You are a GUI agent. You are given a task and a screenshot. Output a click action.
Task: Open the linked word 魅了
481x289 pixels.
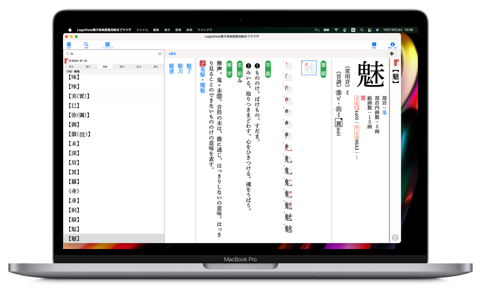[189, 68]
